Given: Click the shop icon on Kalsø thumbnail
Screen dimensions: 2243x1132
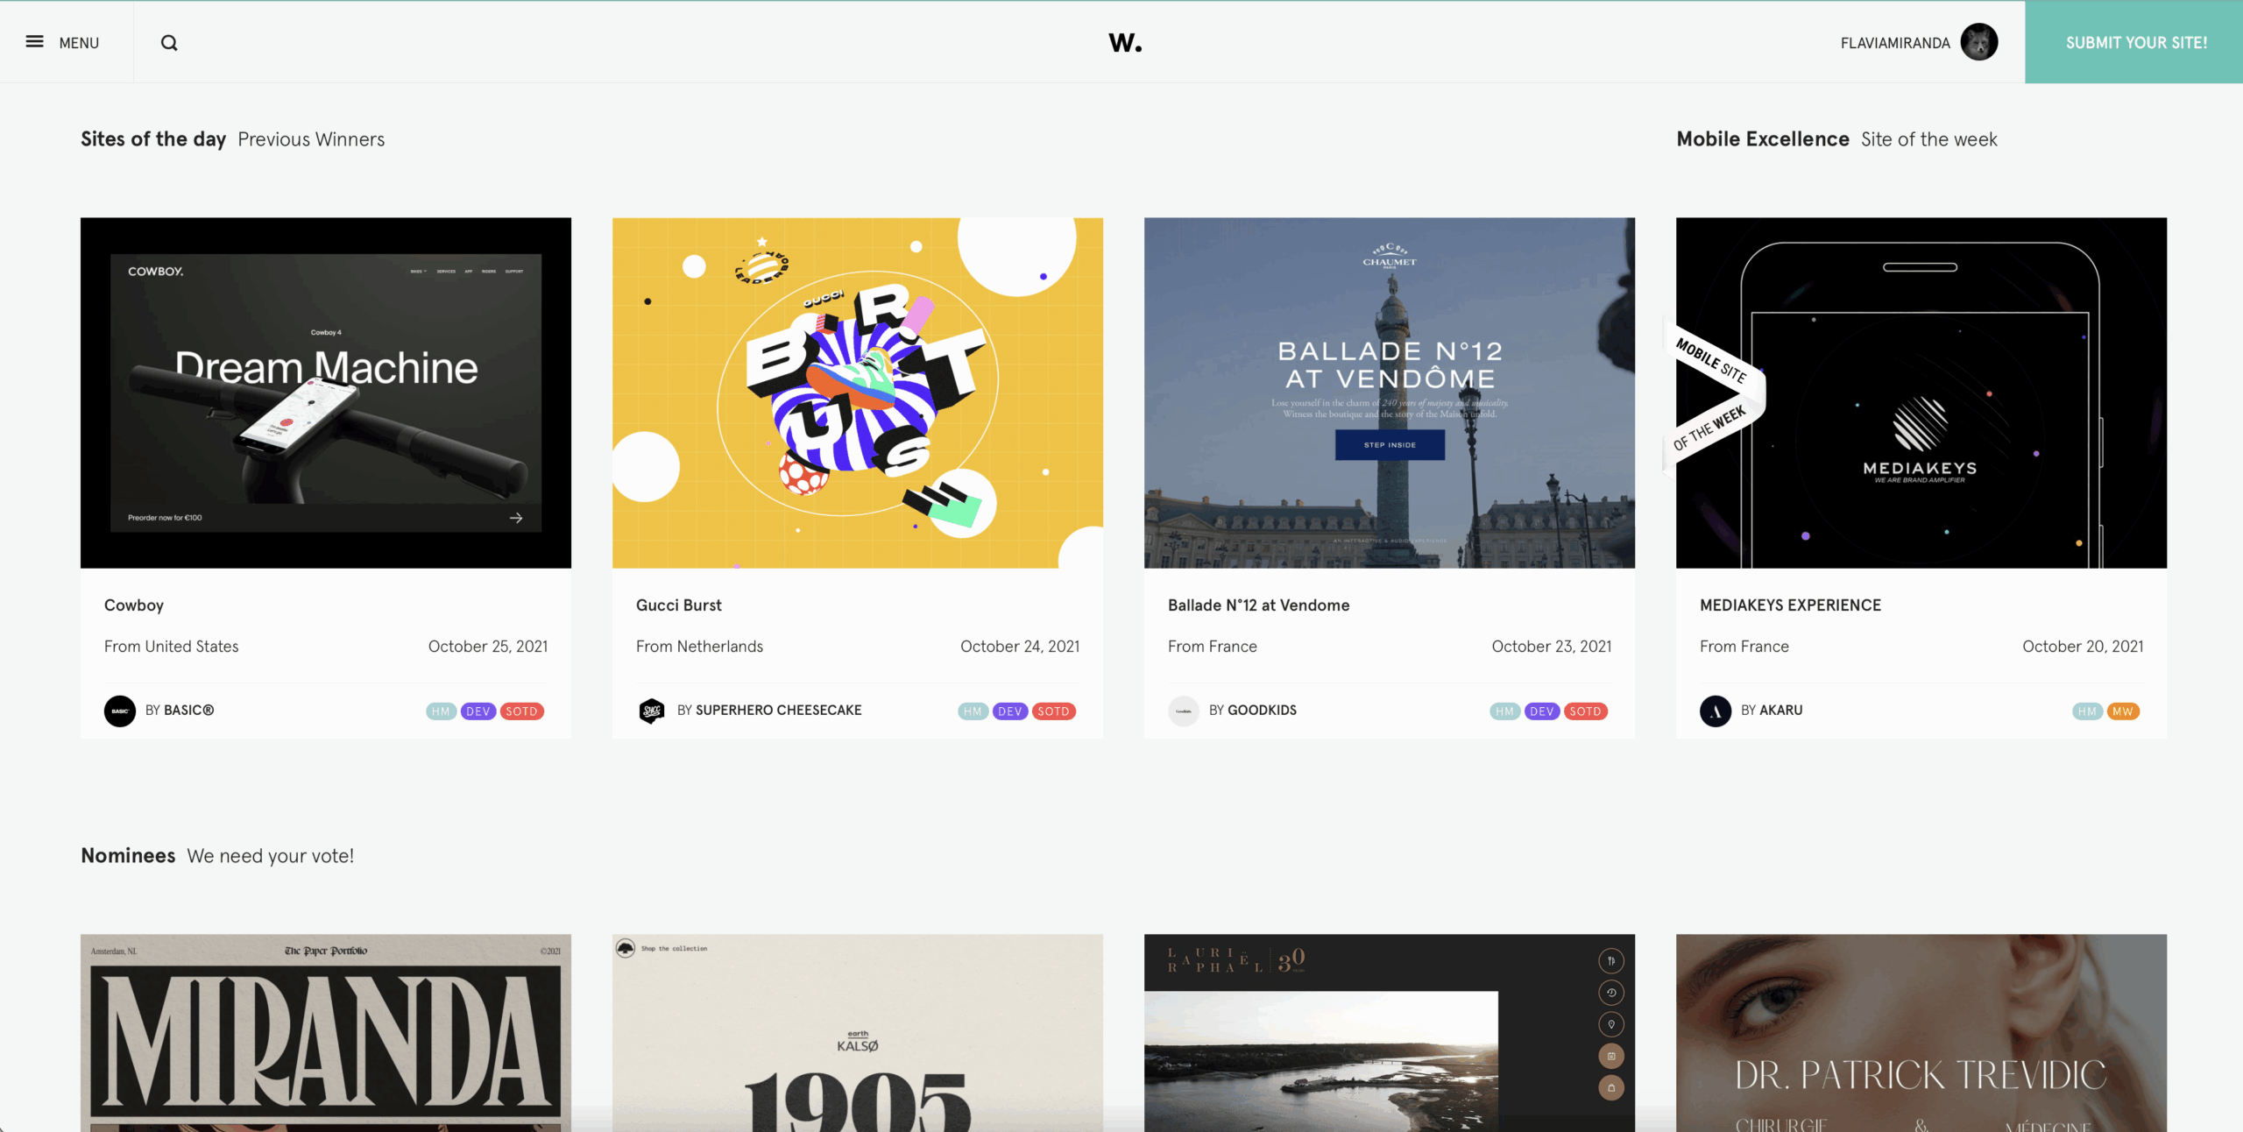Looking at the screenshot, I should pos(626,948).
